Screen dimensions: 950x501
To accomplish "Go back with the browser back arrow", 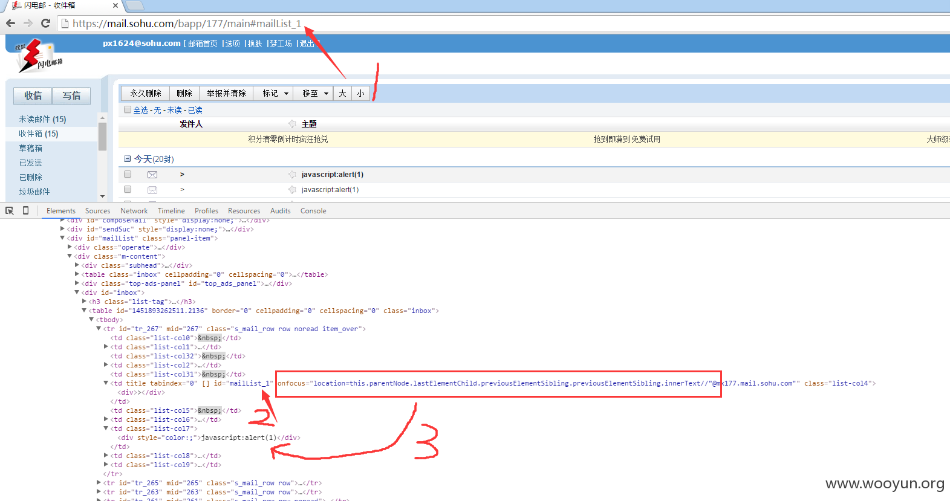I will [x=10, y=23].
